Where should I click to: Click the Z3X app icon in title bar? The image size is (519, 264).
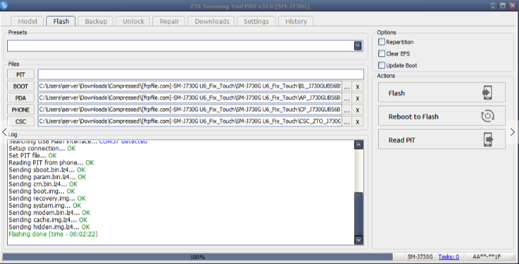pyautogui.click(x=5, y=5)
